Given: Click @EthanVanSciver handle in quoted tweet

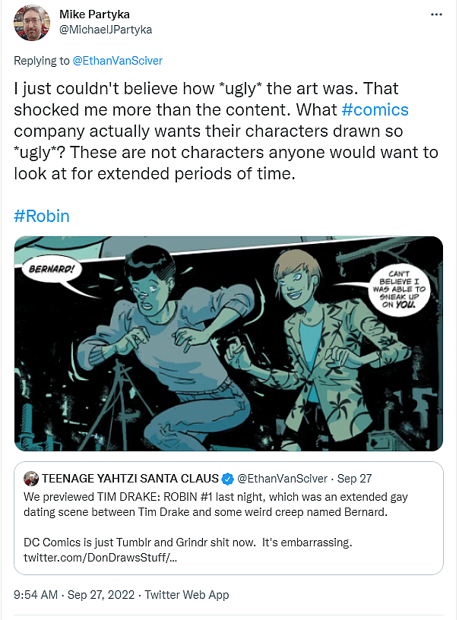Looking at the screenshot, I should point(283,479).
